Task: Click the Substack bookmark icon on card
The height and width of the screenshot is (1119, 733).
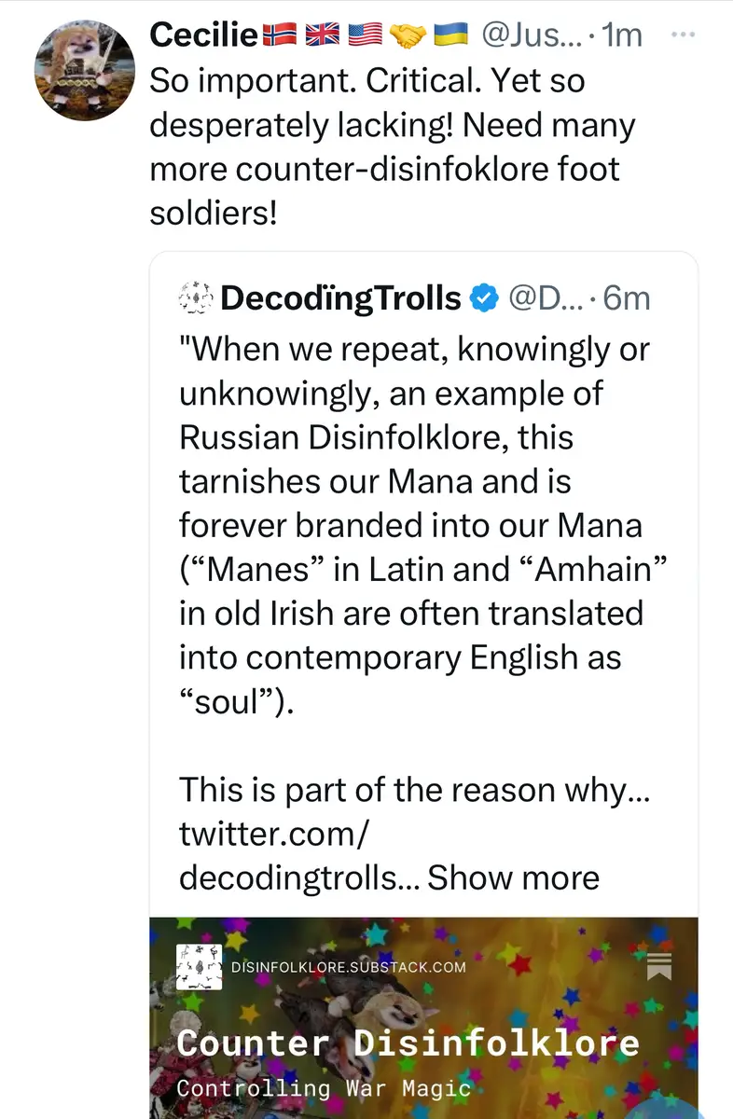Action: (659, 966)
